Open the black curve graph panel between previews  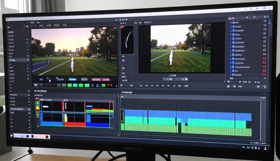[127, 40]
